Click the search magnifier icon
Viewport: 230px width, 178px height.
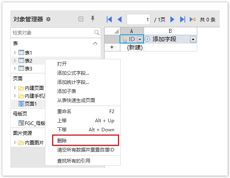pyautogui.click(x=97, y=32)
